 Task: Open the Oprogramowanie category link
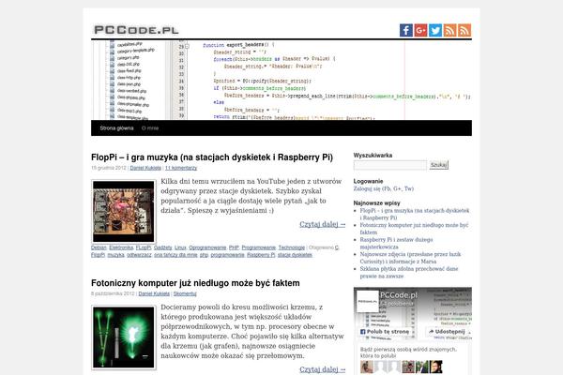coord(207,247)
